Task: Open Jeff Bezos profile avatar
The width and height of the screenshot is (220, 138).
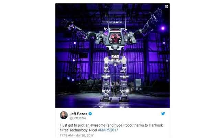Action: pyautogui.click(x=64, y=115)
